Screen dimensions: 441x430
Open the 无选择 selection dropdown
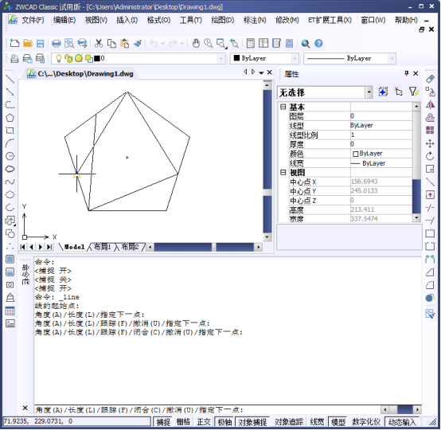369,92
